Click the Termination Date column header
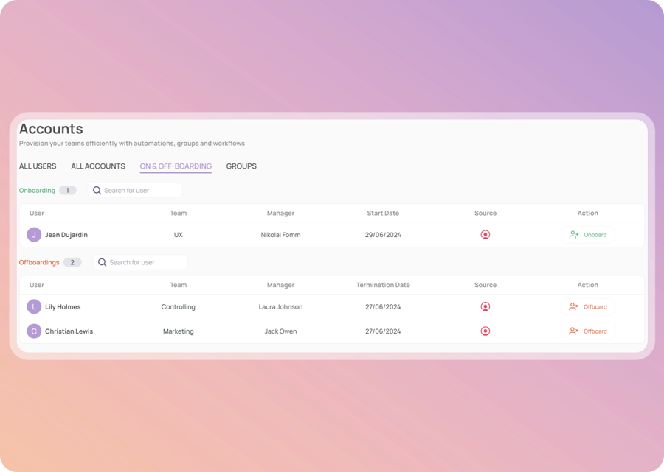The width and height of the screenshot is (664, 472). coord(383,285)
